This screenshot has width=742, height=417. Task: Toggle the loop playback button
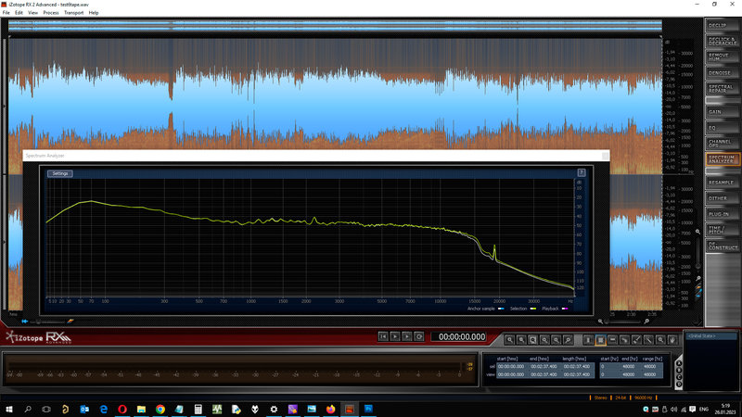click(x=418, y=336)
